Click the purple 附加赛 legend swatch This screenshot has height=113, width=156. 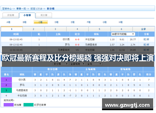point(9,105)
